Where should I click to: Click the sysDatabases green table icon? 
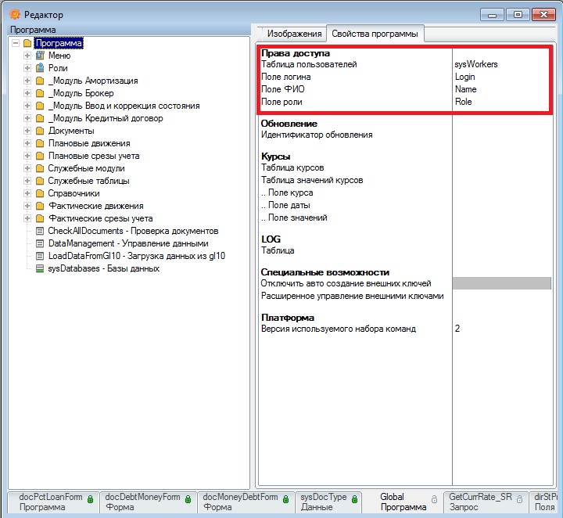(40, 268)
